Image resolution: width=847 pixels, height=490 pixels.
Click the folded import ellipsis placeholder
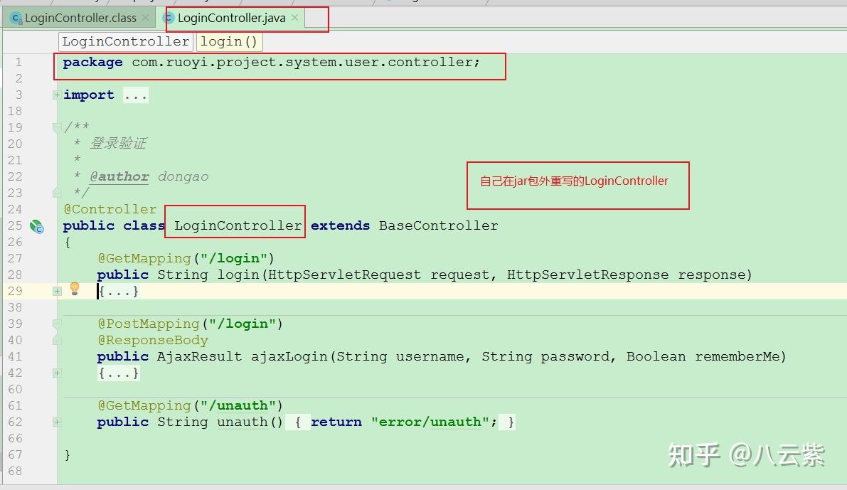coord(135,95)
